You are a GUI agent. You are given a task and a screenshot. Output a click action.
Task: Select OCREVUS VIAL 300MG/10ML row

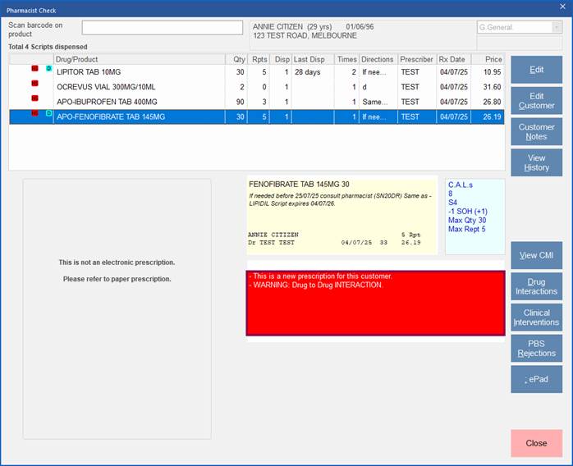click(x=256, y=87)
